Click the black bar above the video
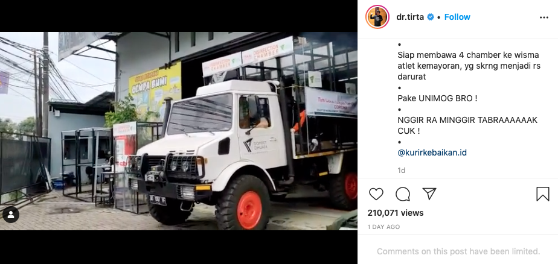Screen dimensions: 558x264 [x=179, y=16]
